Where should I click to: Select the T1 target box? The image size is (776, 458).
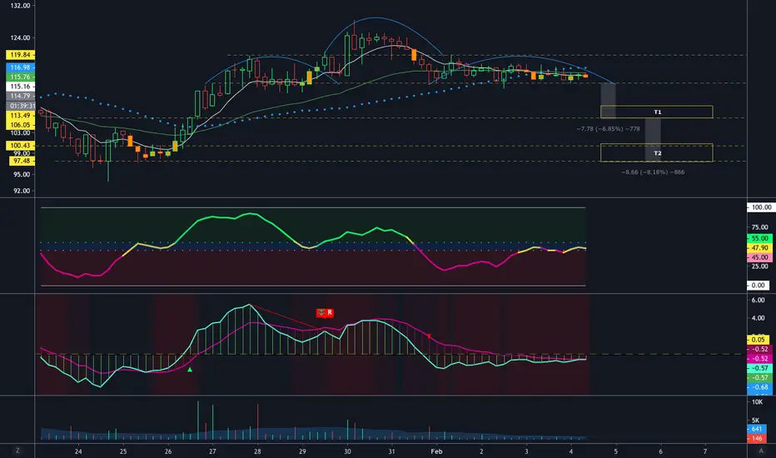(x=657, y=112)
